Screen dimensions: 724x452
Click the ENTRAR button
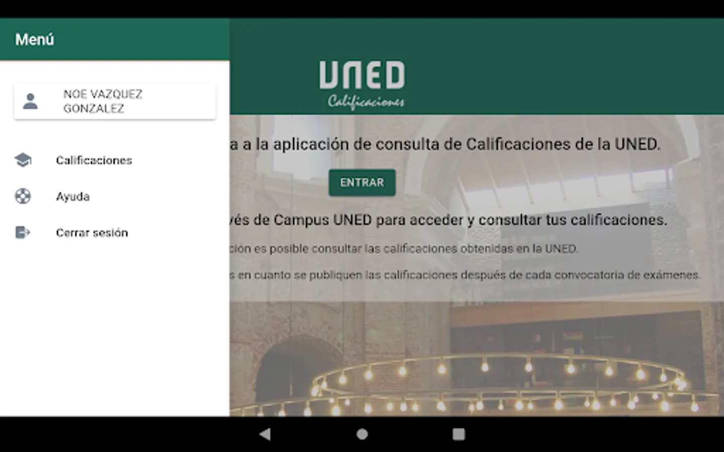point(362,182)
